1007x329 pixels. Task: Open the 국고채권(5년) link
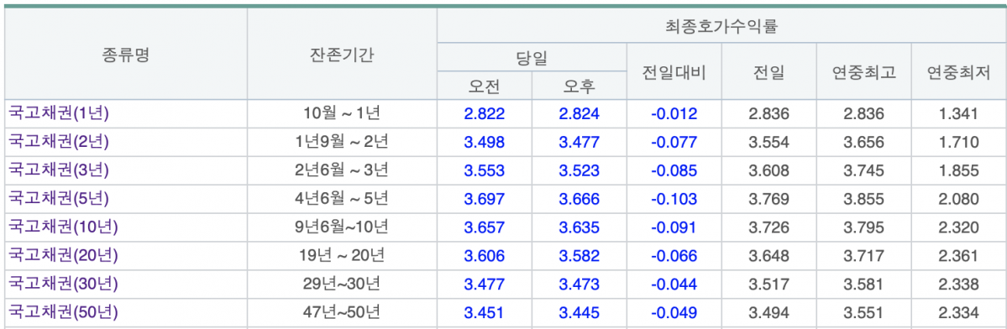59,199
